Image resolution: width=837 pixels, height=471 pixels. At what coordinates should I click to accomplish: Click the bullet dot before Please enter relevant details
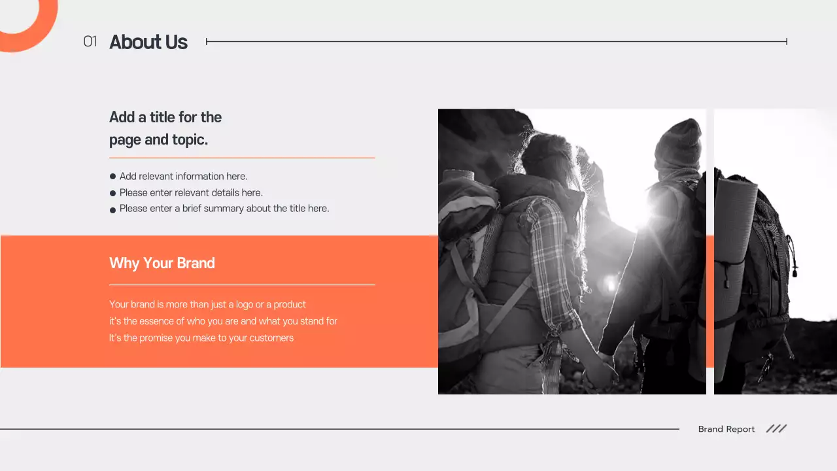[112, 192]
